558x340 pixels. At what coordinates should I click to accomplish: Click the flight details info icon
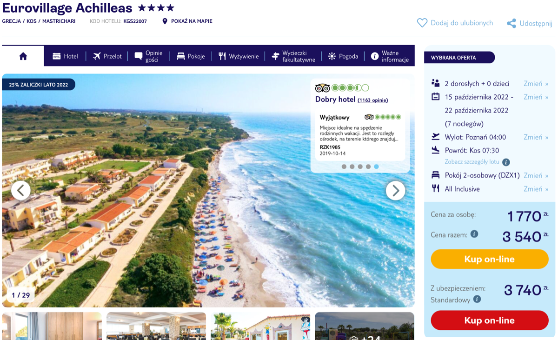click(506, 162)
